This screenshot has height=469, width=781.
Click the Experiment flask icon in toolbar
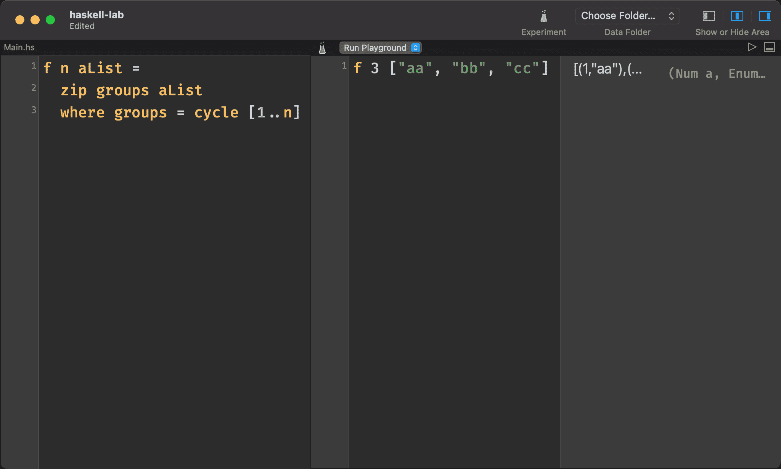click(x=544, y=16)
